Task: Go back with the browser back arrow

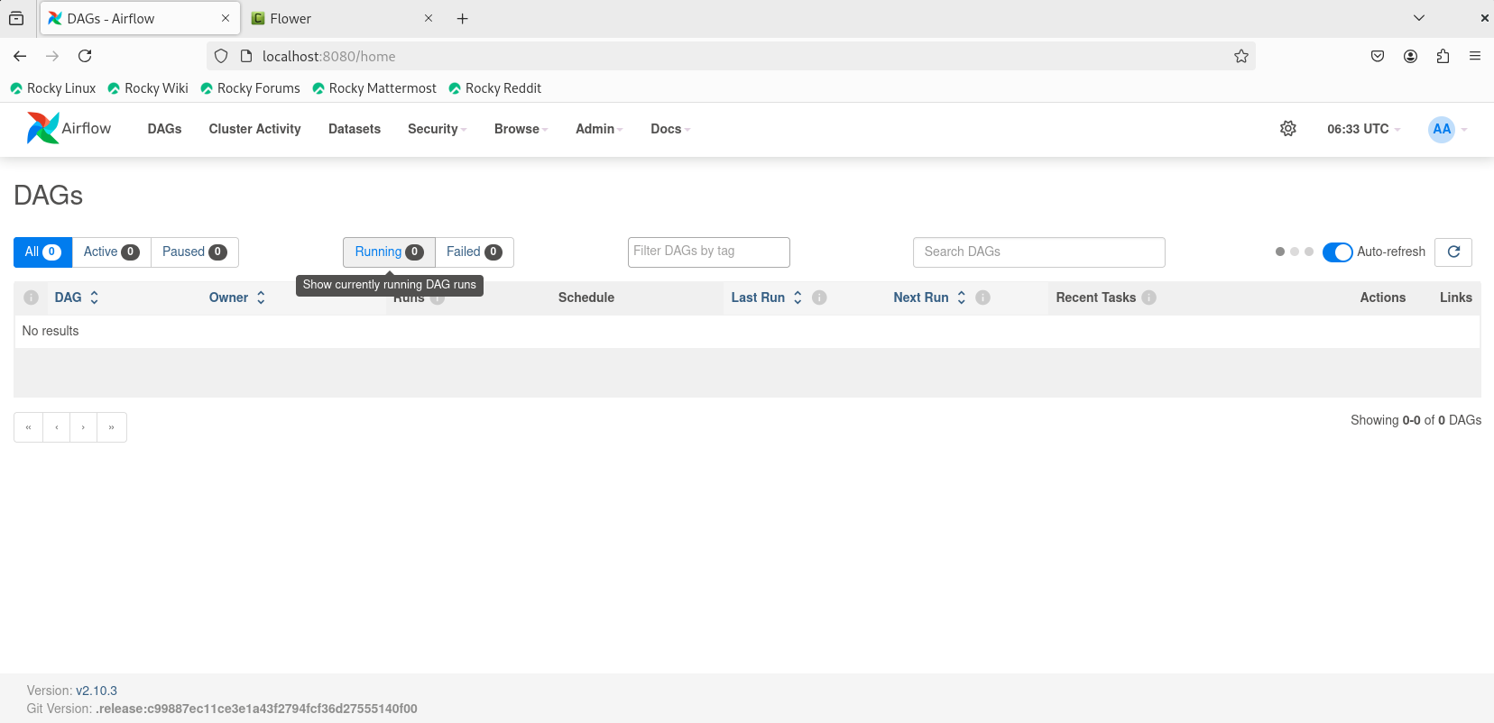Action: (20, 56)
